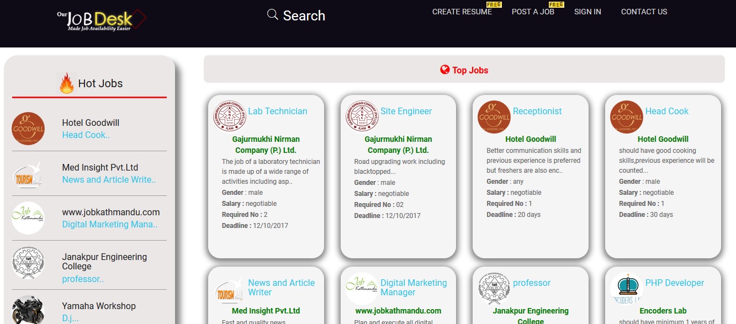Click the Yamaha Workshop motorcycle thumbnail

(28, 309)
